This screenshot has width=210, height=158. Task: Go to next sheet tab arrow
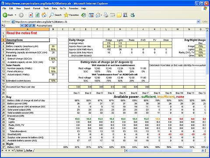[9, 151]
